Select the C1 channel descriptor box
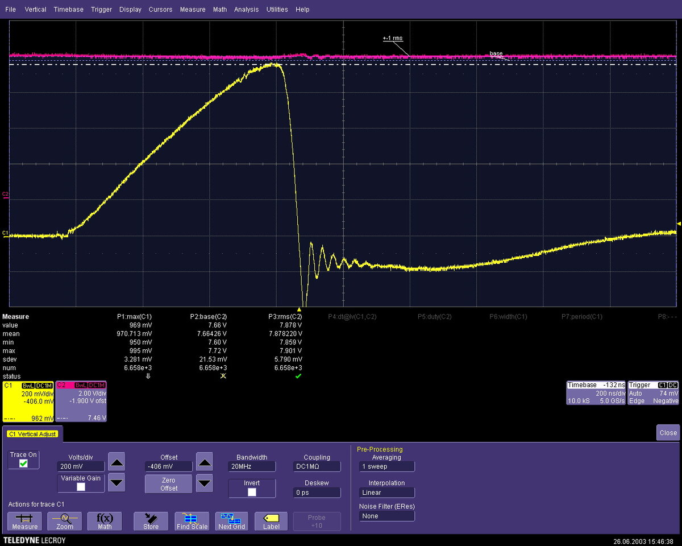Screen dimensions: 682x546 click(28, 402)
